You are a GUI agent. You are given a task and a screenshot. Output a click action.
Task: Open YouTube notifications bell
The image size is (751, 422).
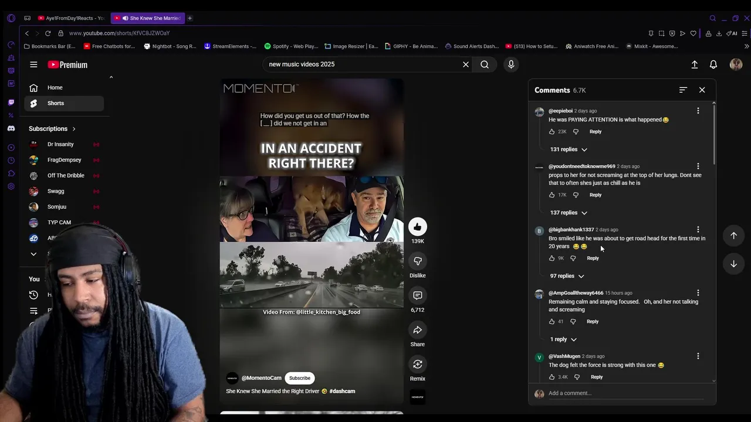tap(713, 64)
